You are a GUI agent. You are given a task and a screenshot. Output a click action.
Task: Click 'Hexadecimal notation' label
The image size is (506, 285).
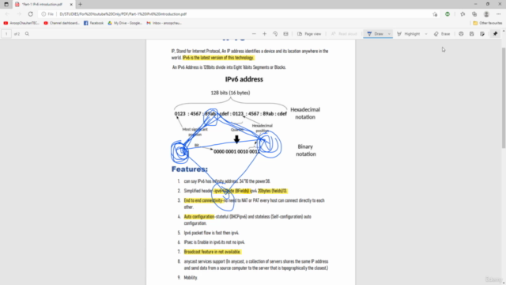tap(305, 113)
